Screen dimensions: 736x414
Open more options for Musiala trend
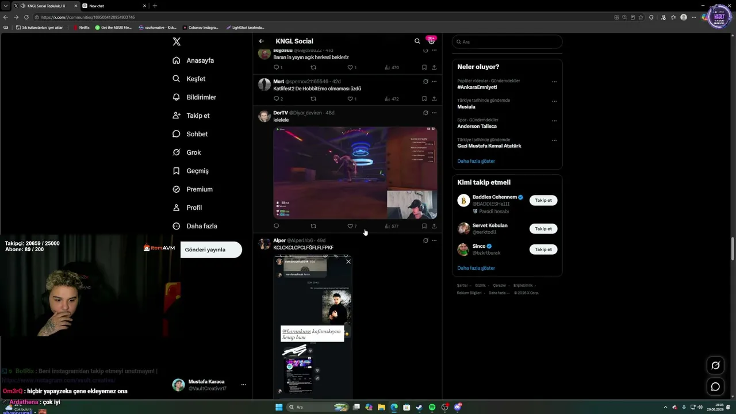(554, 101)
